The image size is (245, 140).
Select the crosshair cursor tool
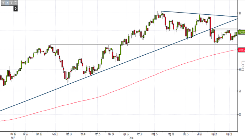pos(2,2)
